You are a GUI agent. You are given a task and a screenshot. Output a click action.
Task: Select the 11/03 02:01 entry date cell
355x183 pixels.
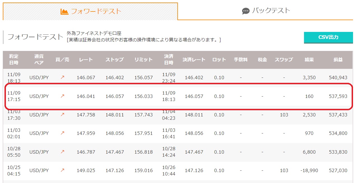tap(14, 133)
